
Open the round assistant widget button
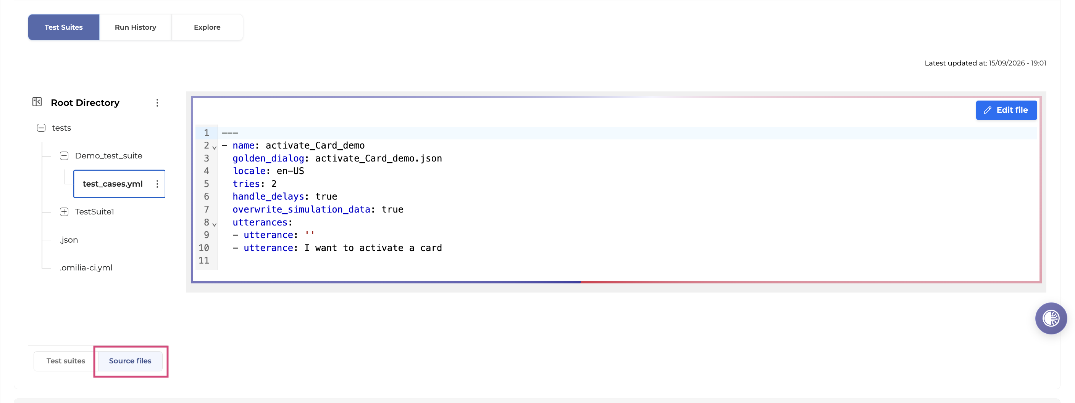click(1051, 318)
